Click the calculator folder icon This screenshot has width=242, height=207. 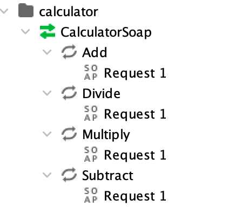[x=26, y=10]
